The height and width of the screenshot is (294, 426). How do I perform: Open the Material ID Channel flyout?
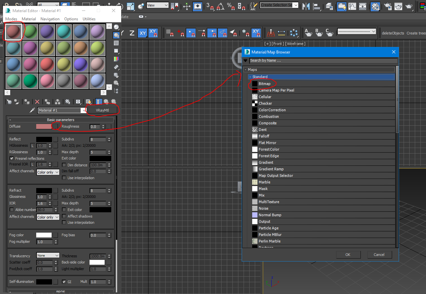tap(78, 102)
